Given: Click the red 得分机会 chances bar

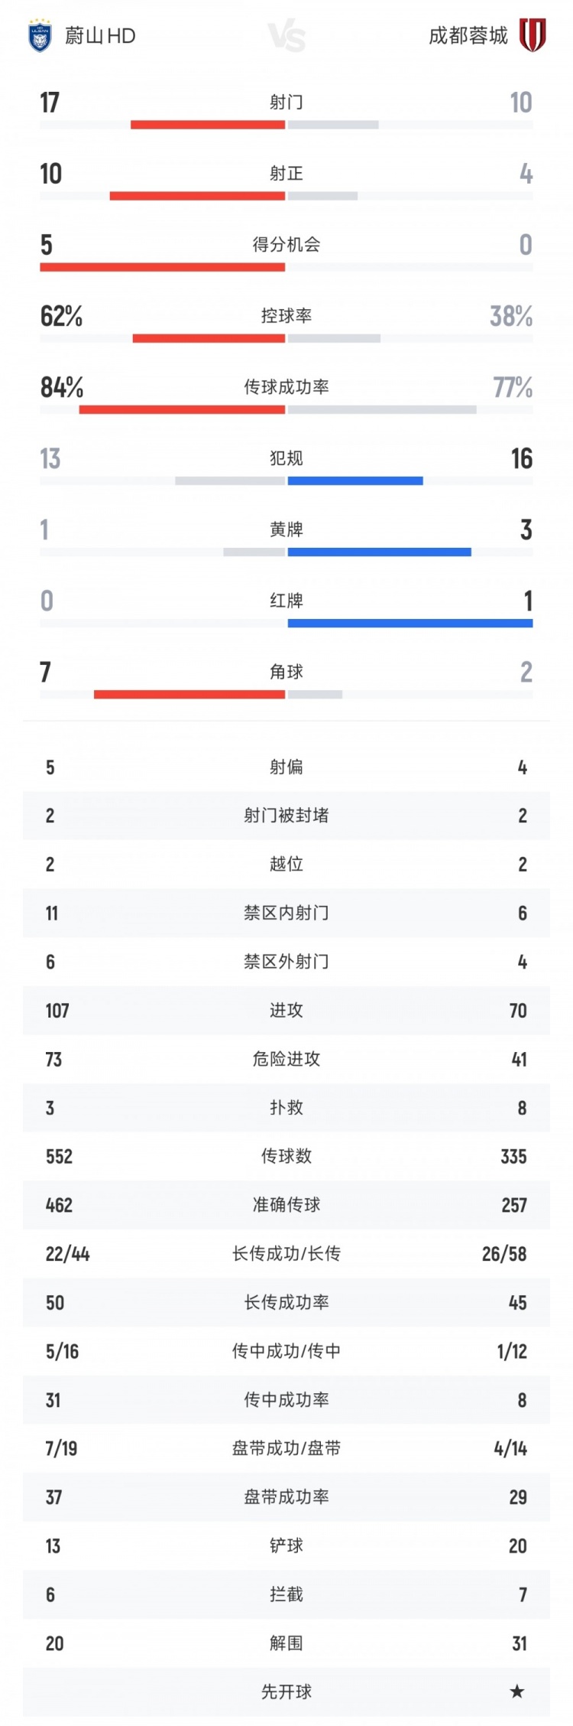Looking at the screenshot, I should point(162,267).
